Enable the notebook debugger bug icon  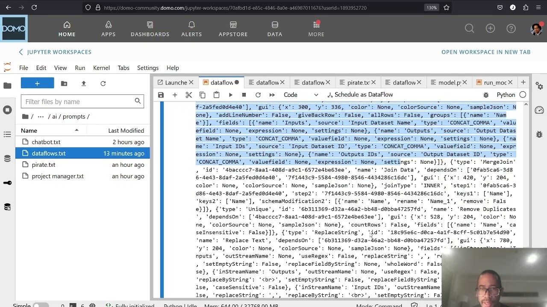point(486,95)
